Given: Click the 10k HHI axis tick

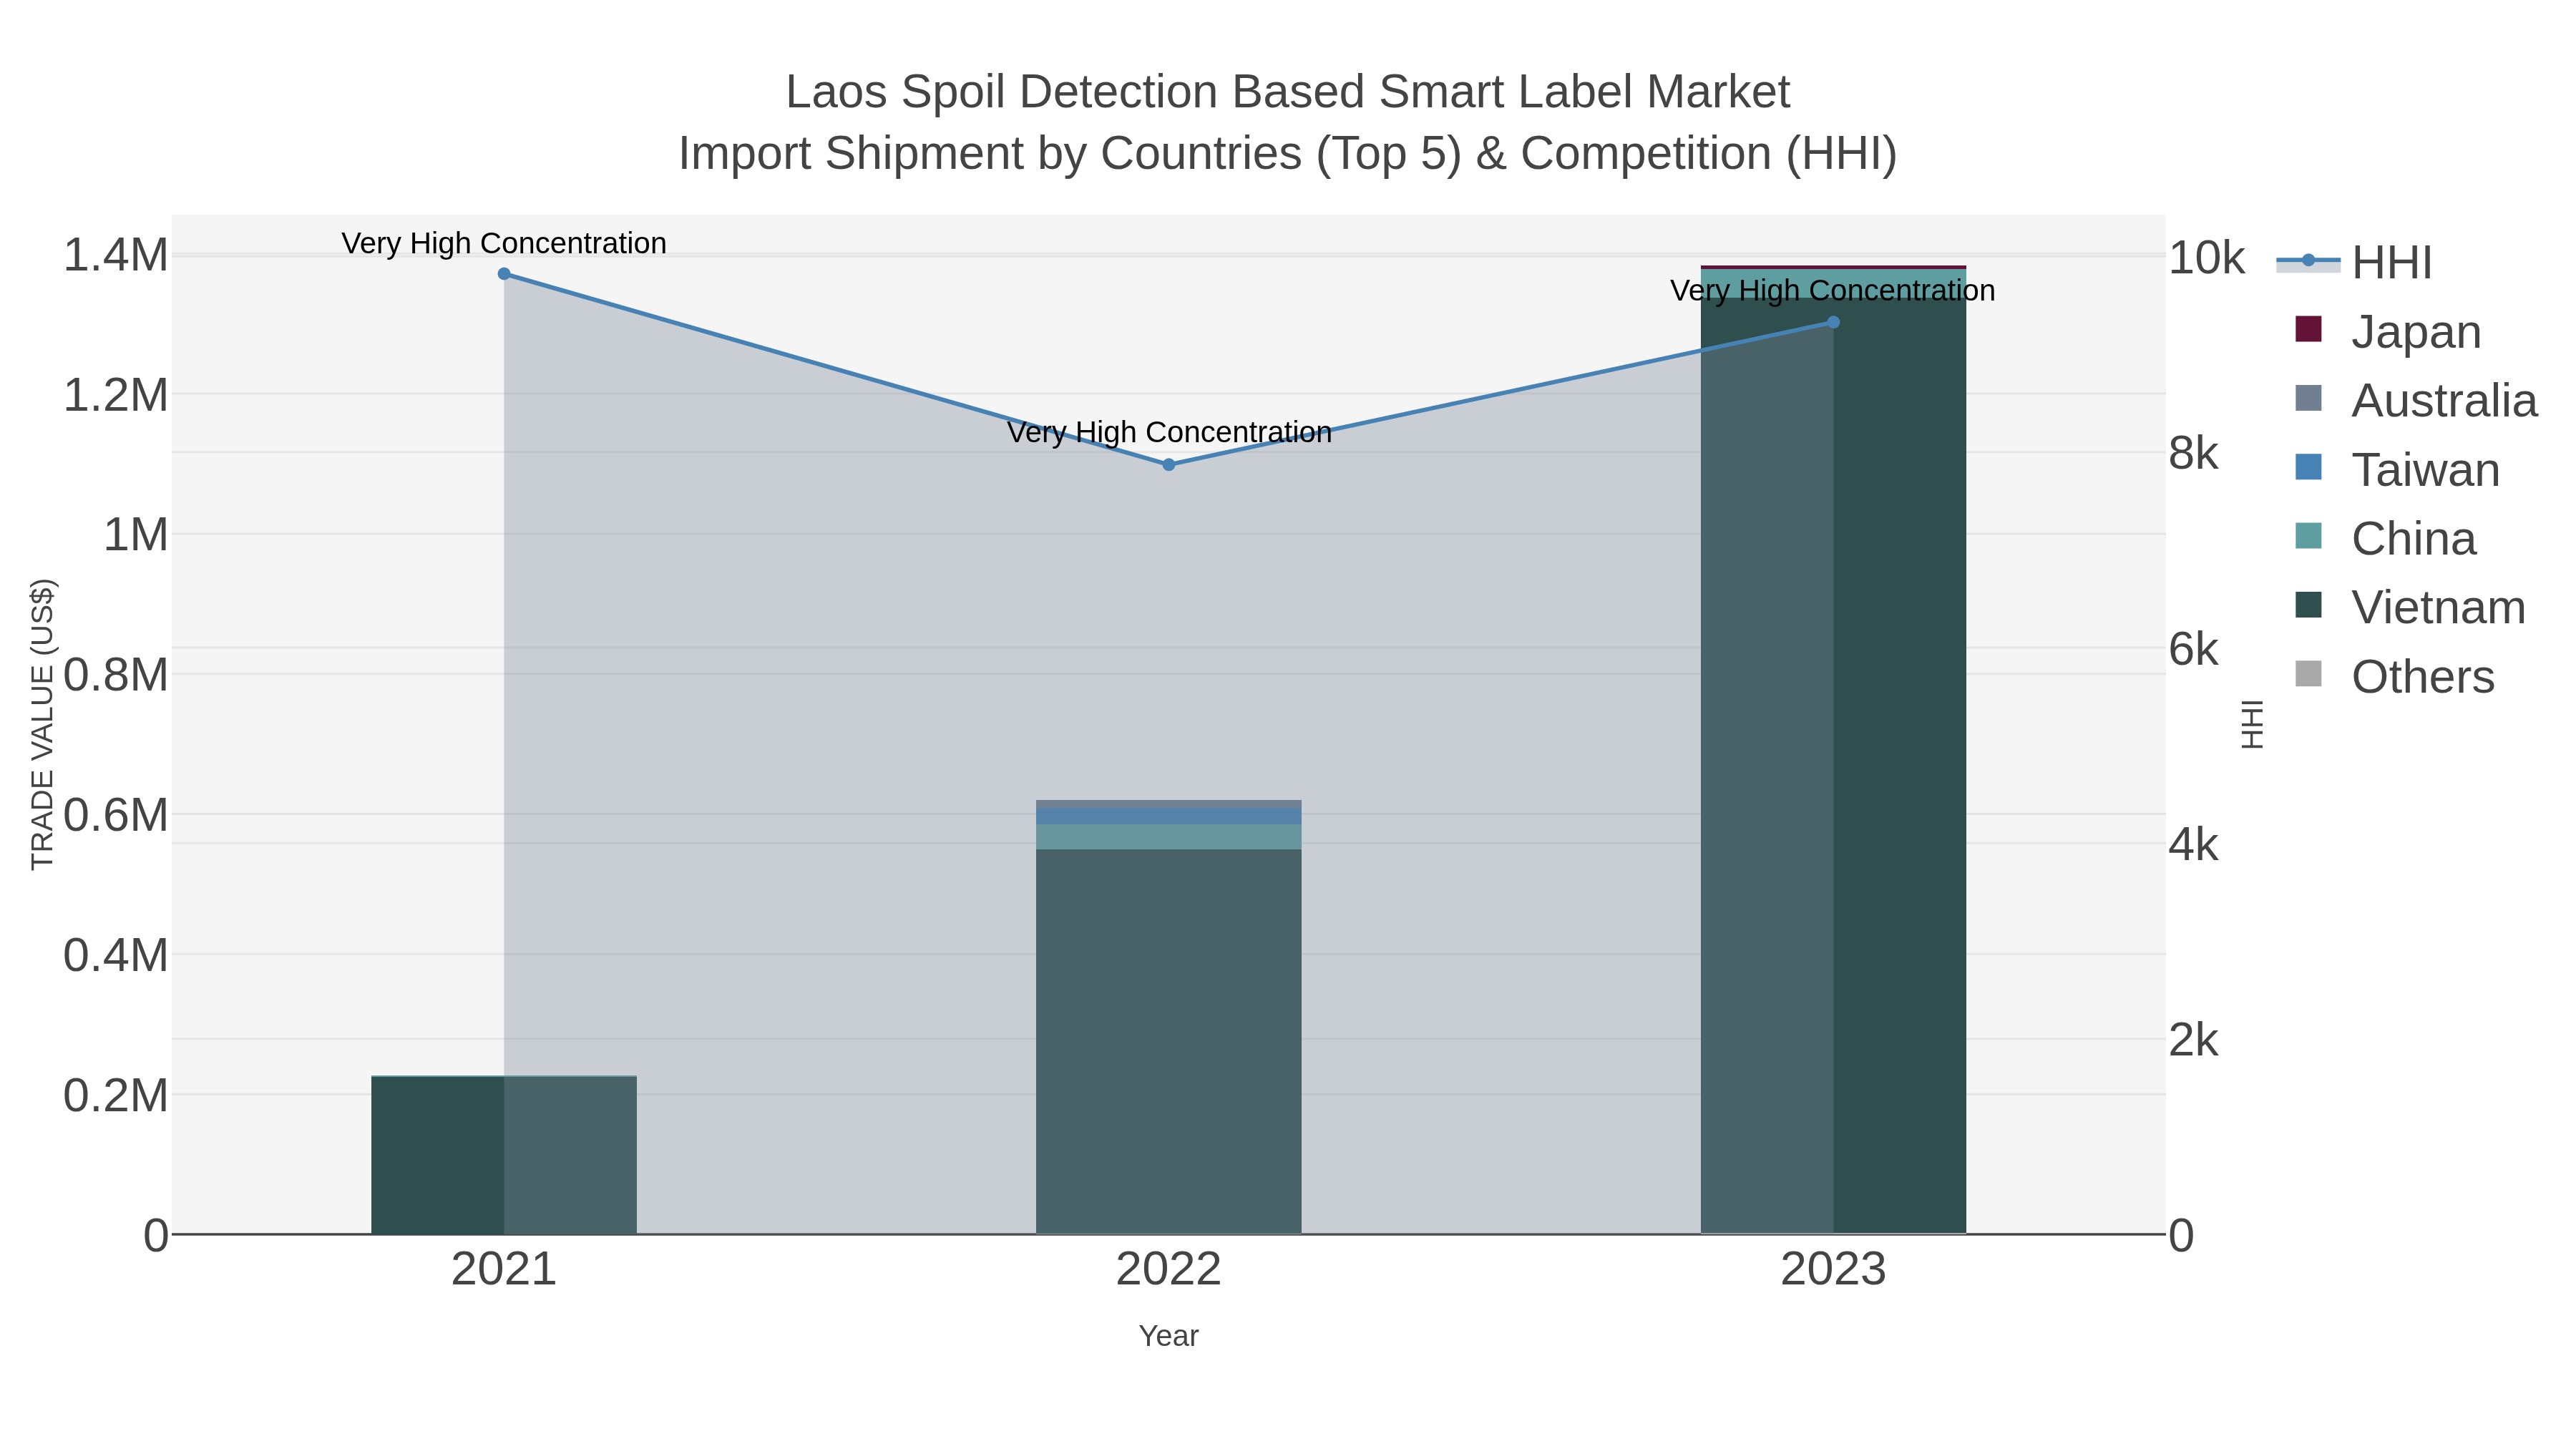Looking at the screenshot, I should pyautogui.click(x=2206, y=258).
